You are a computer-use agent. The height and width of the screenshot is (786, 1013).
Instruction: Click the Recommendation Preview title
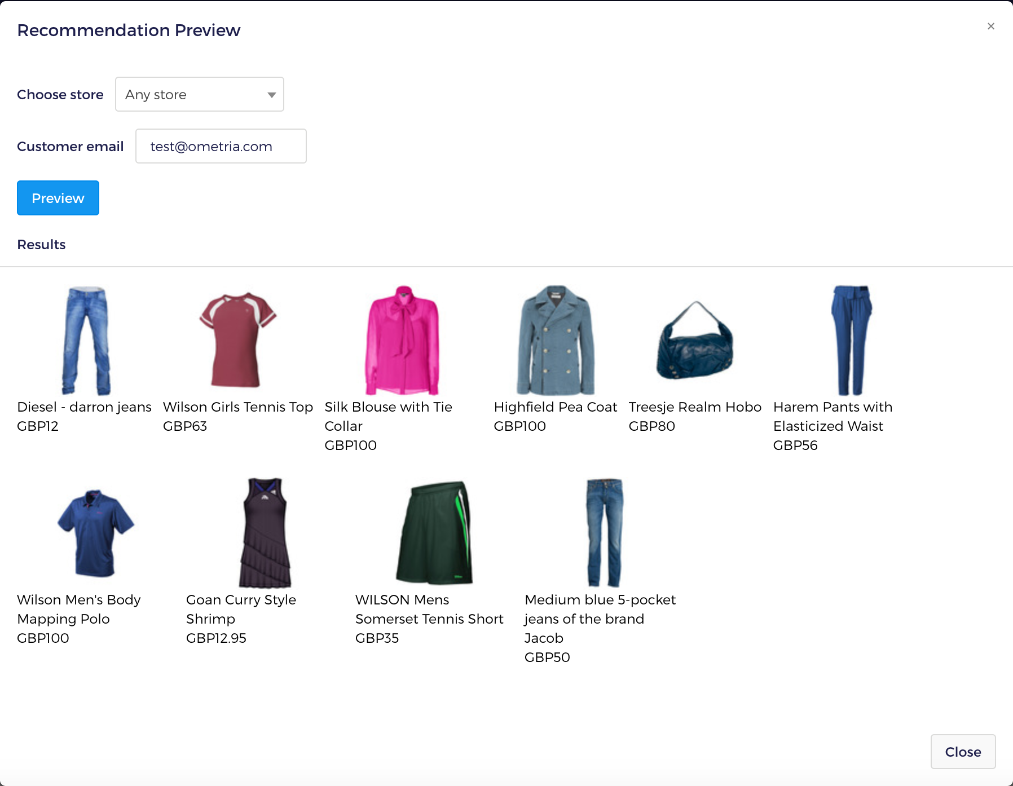click(129, 30)
